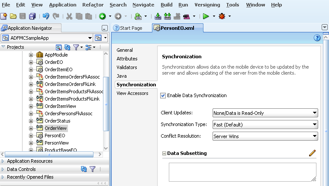Click the Save All toolbar icon
Screen dimensions: 329x186
[32, 16]
